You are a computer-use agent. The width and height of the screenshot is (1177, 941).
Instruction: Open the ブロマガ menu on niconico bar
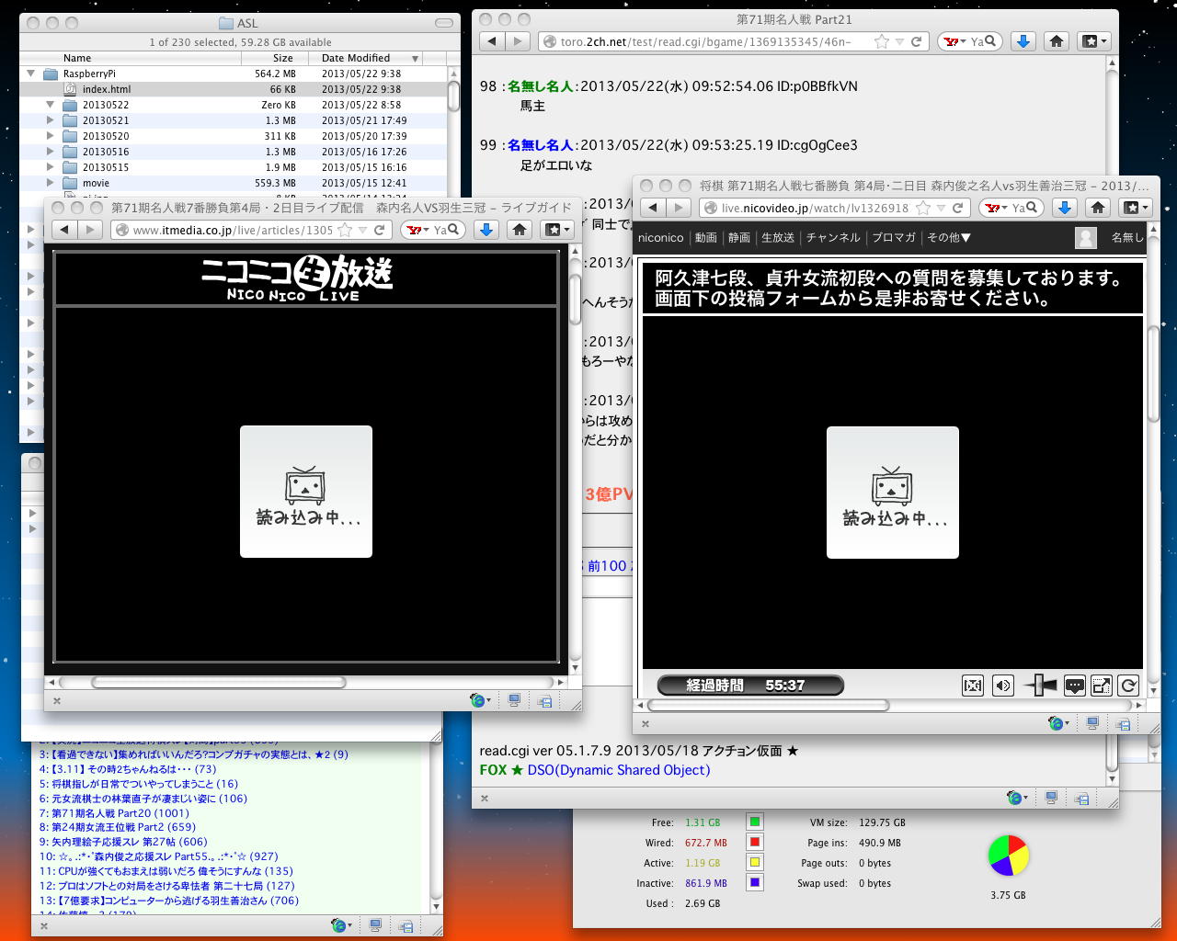coord(894,237)
